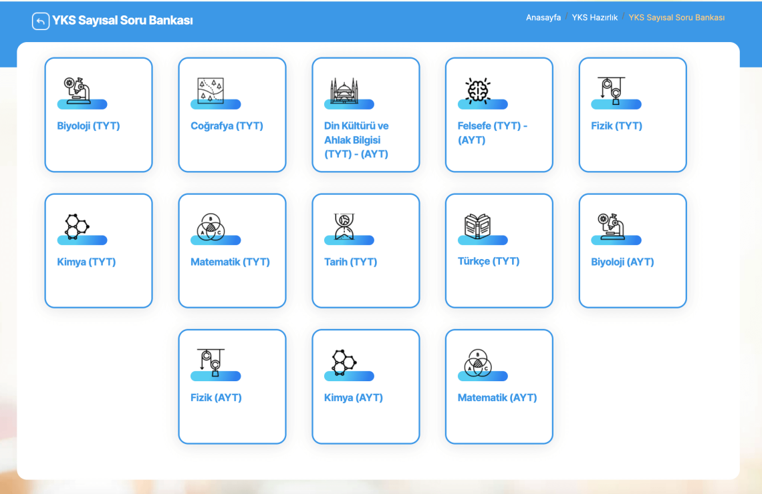Open the Matematik (AYT) label link

point(497,398)
